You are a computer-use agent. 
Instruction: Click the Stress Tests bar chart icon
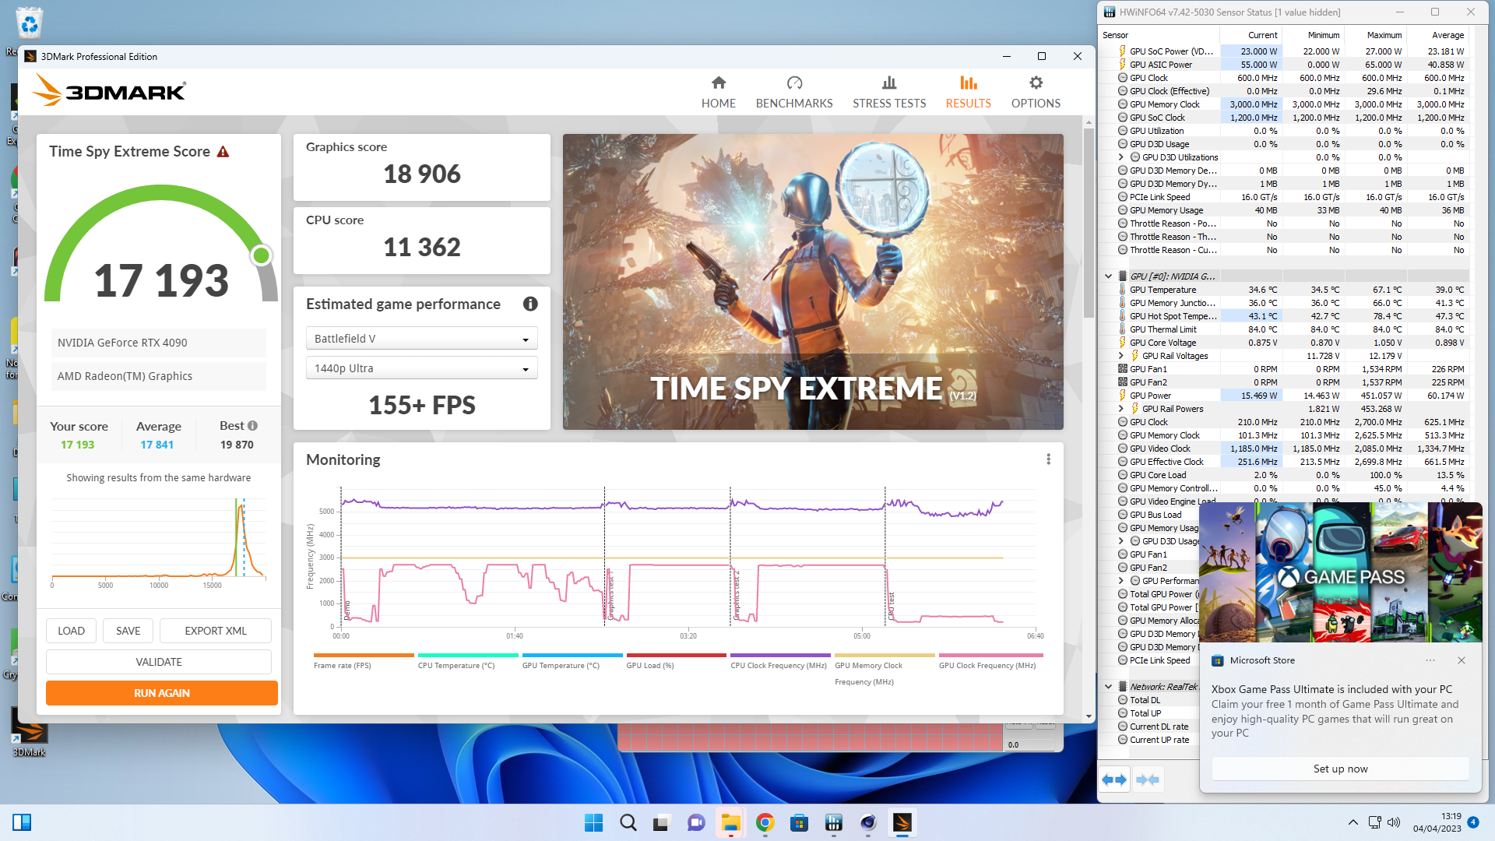888,83
